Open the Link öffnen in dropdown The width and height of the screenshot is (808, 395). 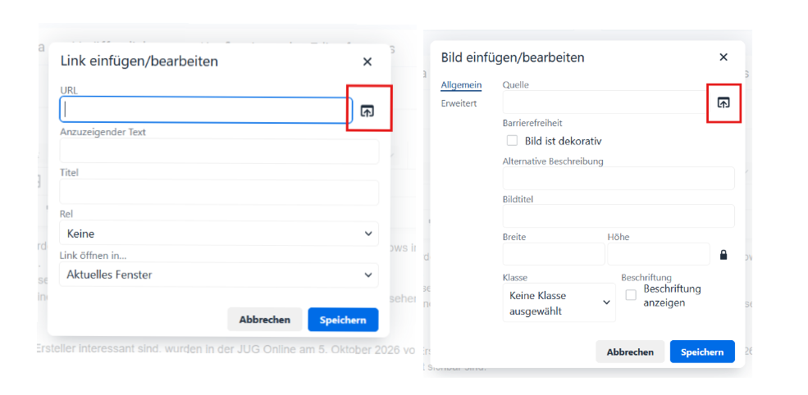pos(219,275)
